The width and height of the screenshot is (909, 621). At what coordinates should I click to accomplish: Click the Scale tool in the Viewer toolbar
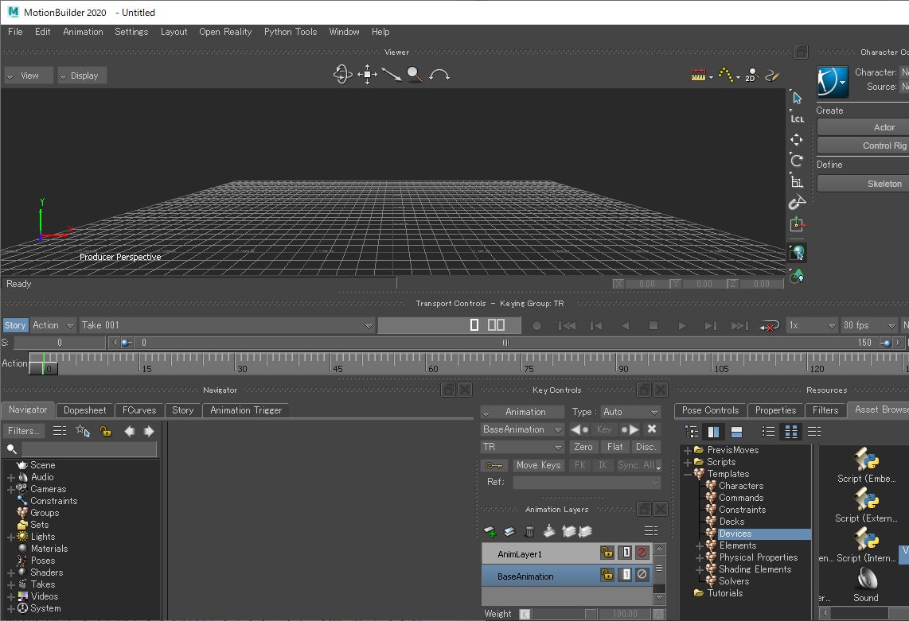pyautogui.click(x=797, y=181)
